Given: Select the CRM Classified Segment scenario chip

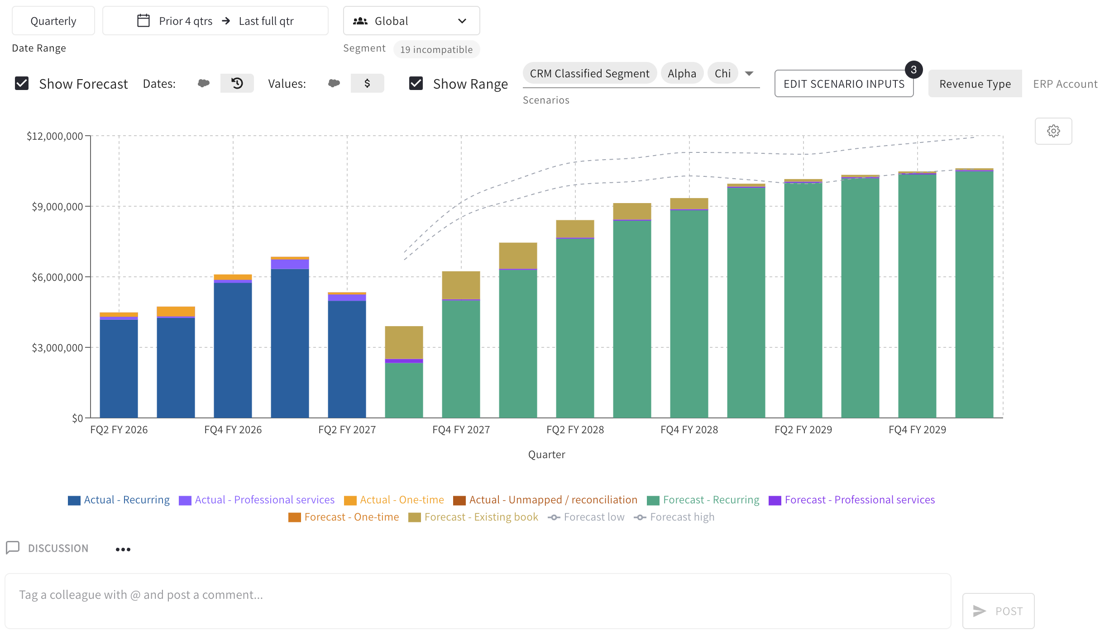Looking at the screenshot, I should click(589, 73).
